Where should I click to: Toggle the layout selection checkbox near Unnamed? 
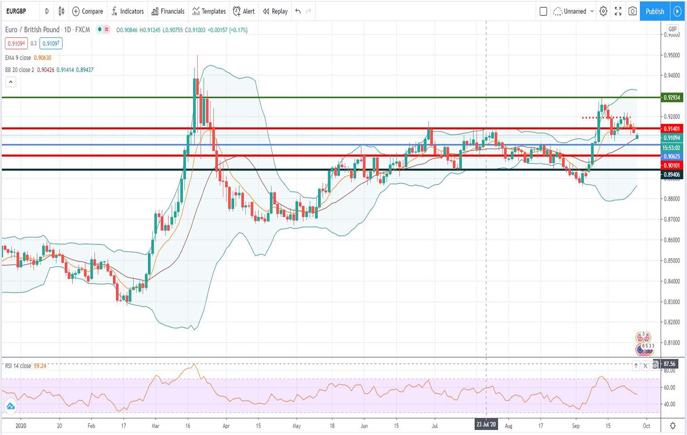coord(543,11)
